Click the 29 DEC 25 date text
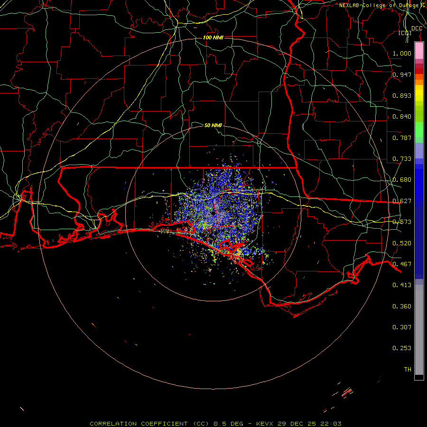 (297, 424)
